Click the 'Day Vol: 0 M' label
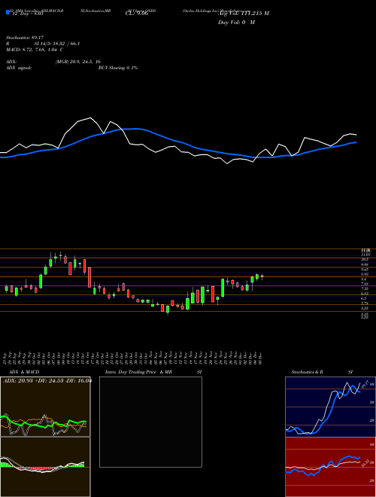Image resolution: width=376 pixels, height=497 pixels. click(236, 23)
